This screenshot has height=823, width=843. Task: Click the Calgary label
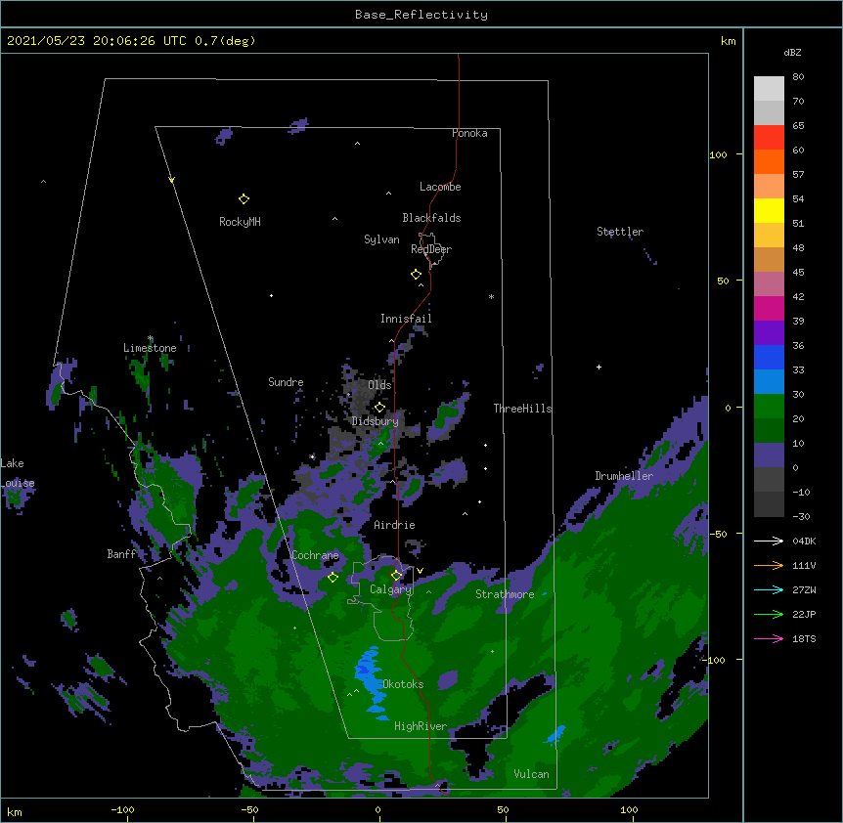coord(390,589)
